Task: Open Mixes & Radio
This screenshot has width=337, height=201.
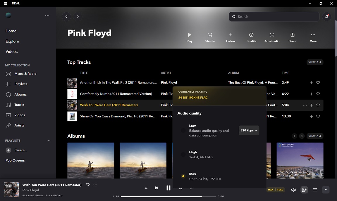Action: click(x=21, y=74)
